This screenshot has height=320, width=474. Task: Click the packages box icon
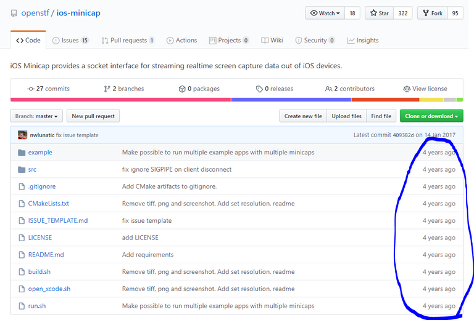click(182, 89)
